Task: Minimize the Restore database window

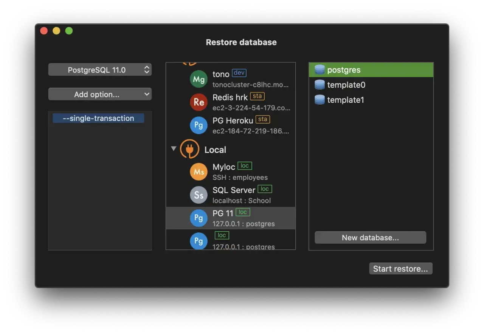Action: coord(56,31)
